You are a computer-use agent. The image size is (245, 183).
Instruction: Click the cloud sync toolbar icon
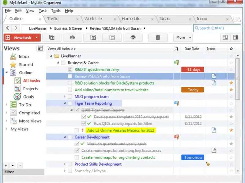click(x=72, y=38)
